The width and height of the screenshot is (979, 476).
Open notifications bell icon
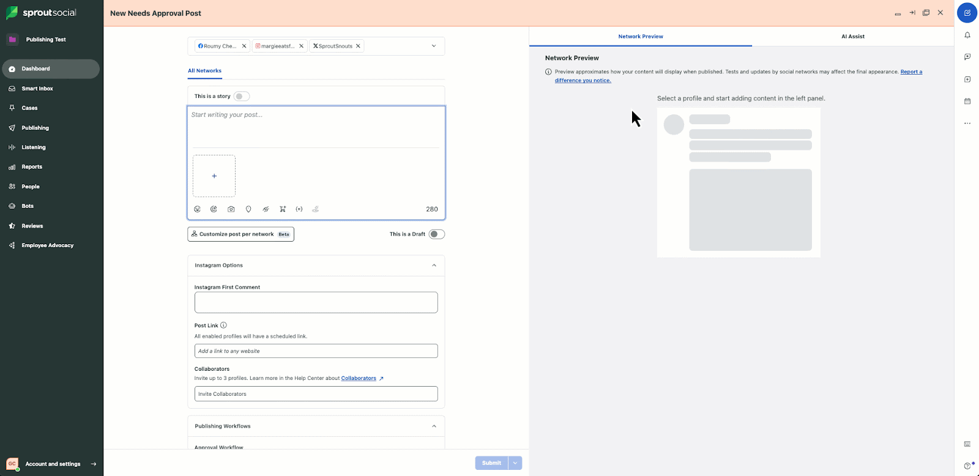point(967,35)
